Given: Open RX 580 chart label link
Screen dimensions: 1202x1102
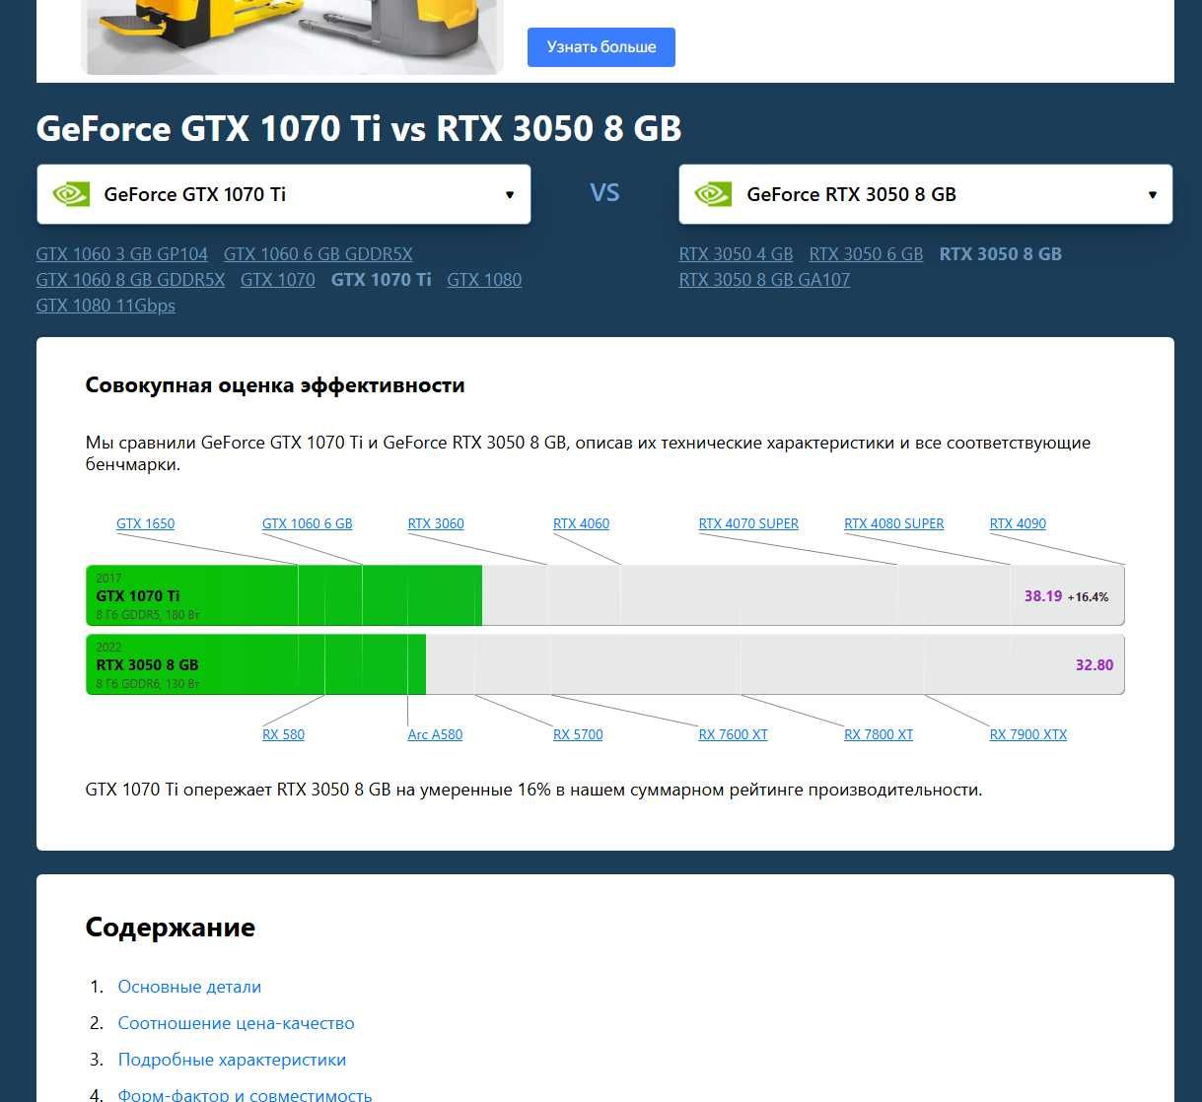Looking at the screenshot, I should pyautogui.click(x=283, y=735).
